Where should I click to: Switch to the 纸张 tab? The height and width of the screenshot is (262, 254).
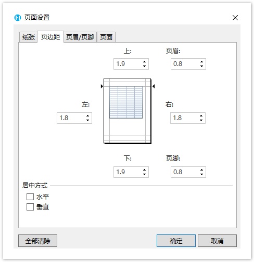click(x=28, y=37)
